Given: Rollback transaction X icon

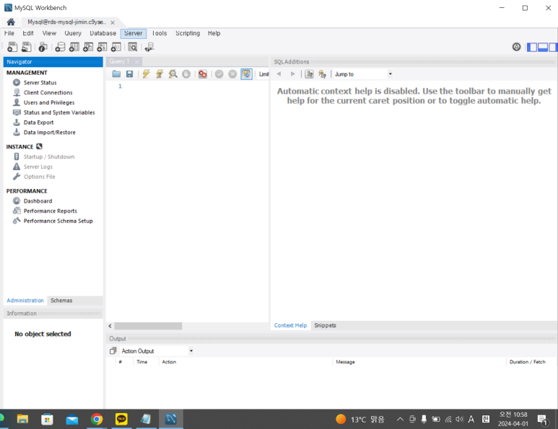Looking at the screenshot, I should [232, 74].
